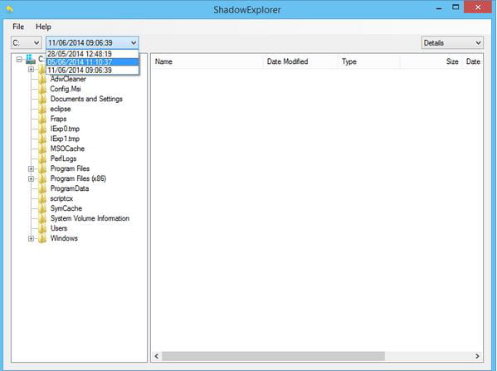Click the Fraps folder icon
Image resolution: width=497 pixels, height=371 pixels.
click(42, 119)
